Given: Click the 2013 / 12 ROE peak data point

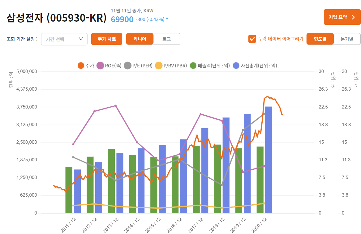Looking at the screenshot, I should click(x=116, y=106).
